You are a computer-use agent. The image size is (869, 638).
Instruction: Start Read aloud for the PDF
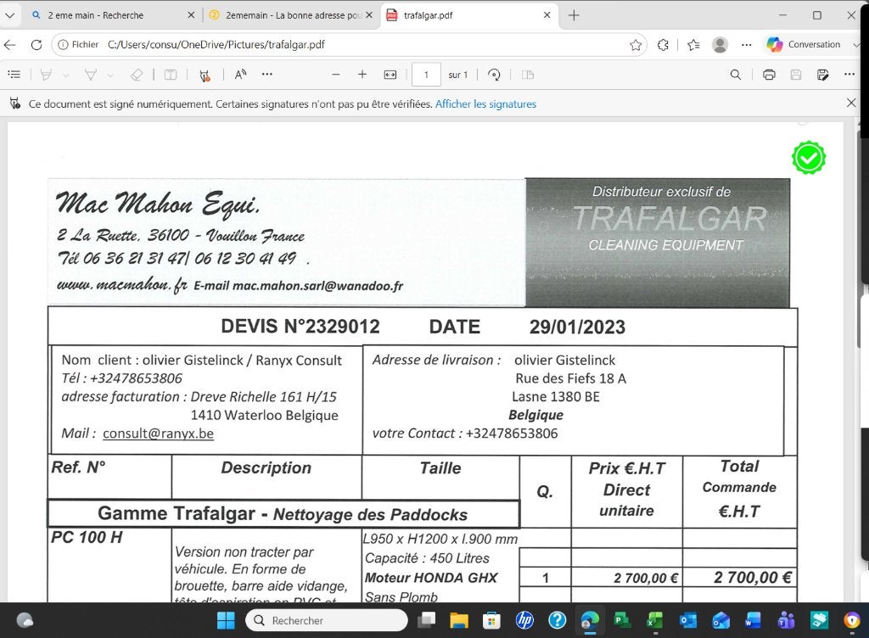coord(240,75)
